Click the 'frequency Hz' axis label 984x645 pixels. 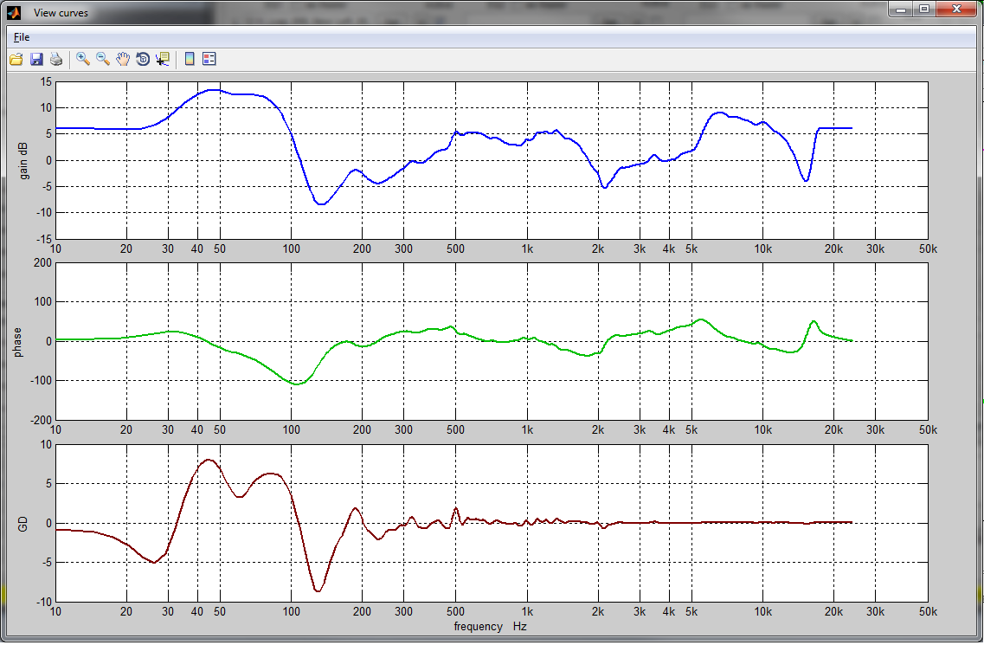(x=490, y=626)
